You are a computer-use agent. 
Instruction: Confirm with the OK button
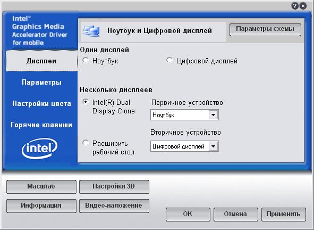(188, 215)
